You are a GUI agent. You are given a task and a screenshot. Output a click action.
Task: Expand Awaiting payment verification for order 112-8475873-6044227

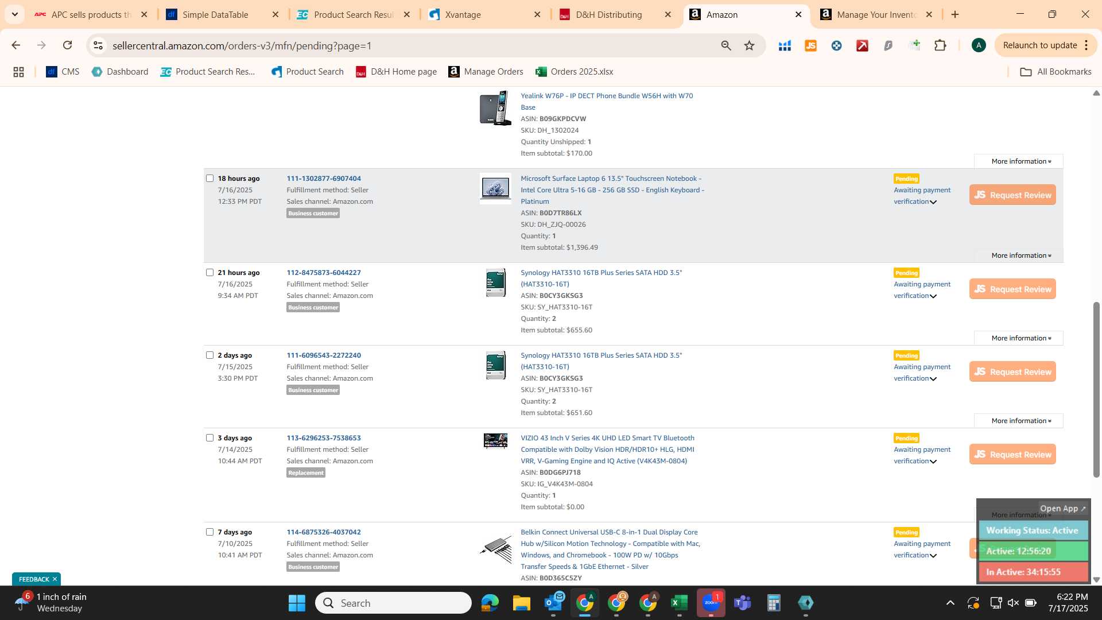click(933, 296)
